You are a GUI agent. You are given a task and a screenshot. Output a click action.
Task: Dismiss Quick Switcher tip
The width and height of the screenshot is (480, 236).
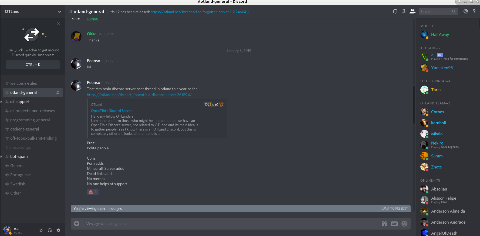coord(59,24)
